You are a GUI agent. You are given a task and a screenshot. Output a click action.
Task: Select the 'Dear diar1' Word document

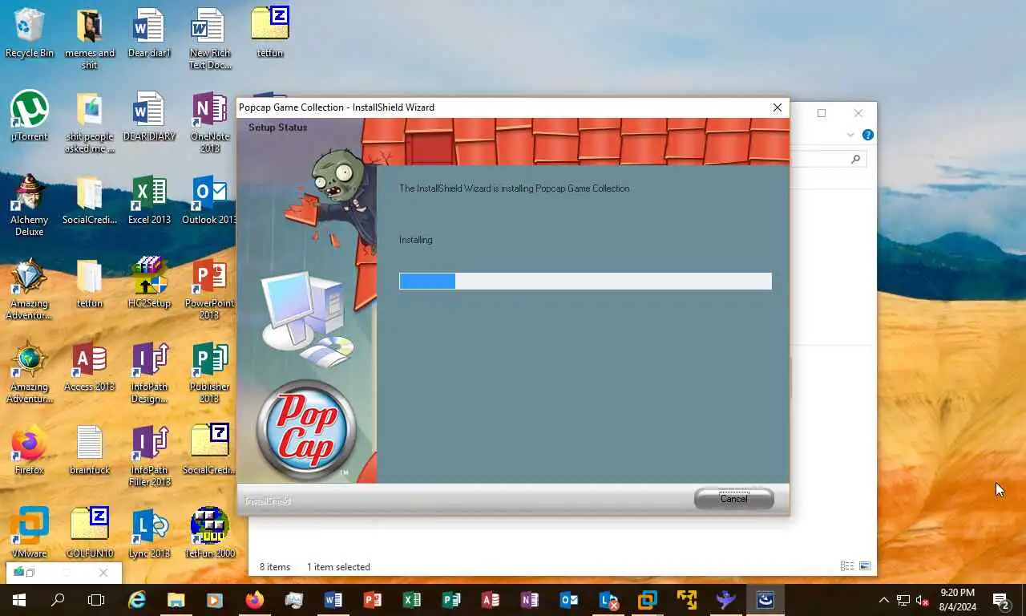point(149,33)
